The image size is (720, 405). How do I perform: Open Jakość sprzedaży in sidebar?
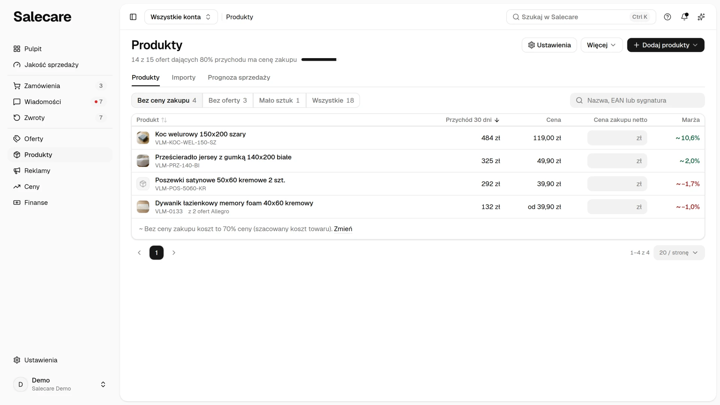(x=60, y=65)
